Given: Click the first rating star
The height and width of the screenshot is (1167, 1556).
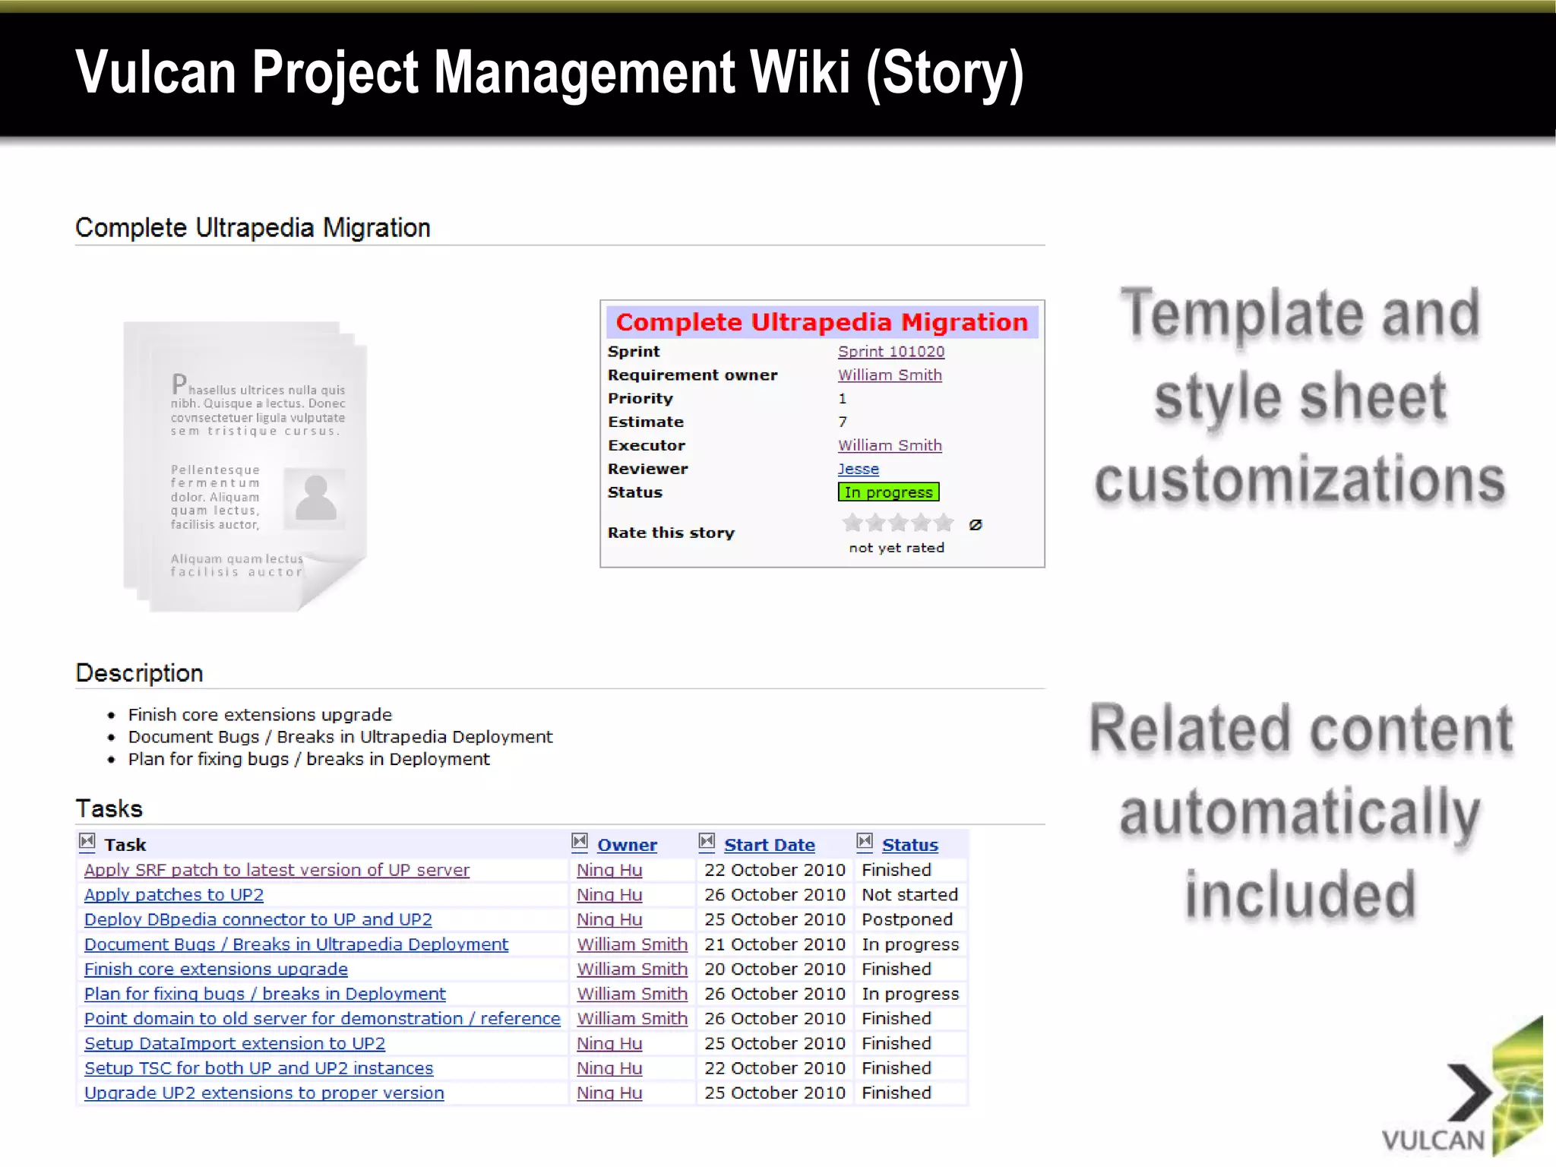Looking at the screenshot, I should pyautogui.click(x=852, y=523).
